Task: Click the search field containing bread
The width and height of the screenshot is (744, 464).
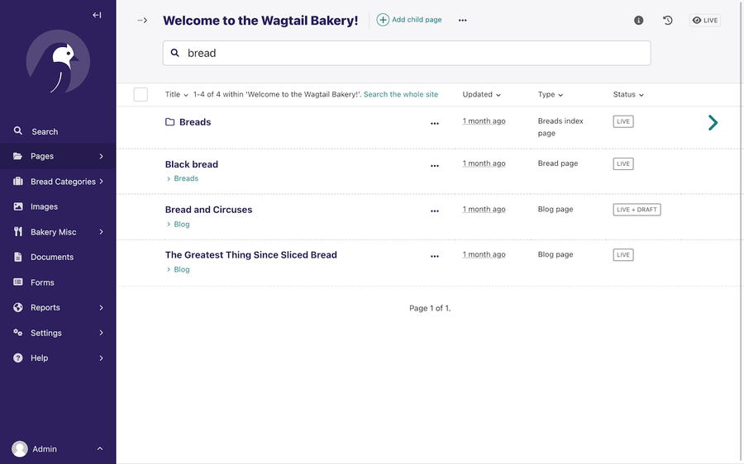Action: (x=407, y=53)
